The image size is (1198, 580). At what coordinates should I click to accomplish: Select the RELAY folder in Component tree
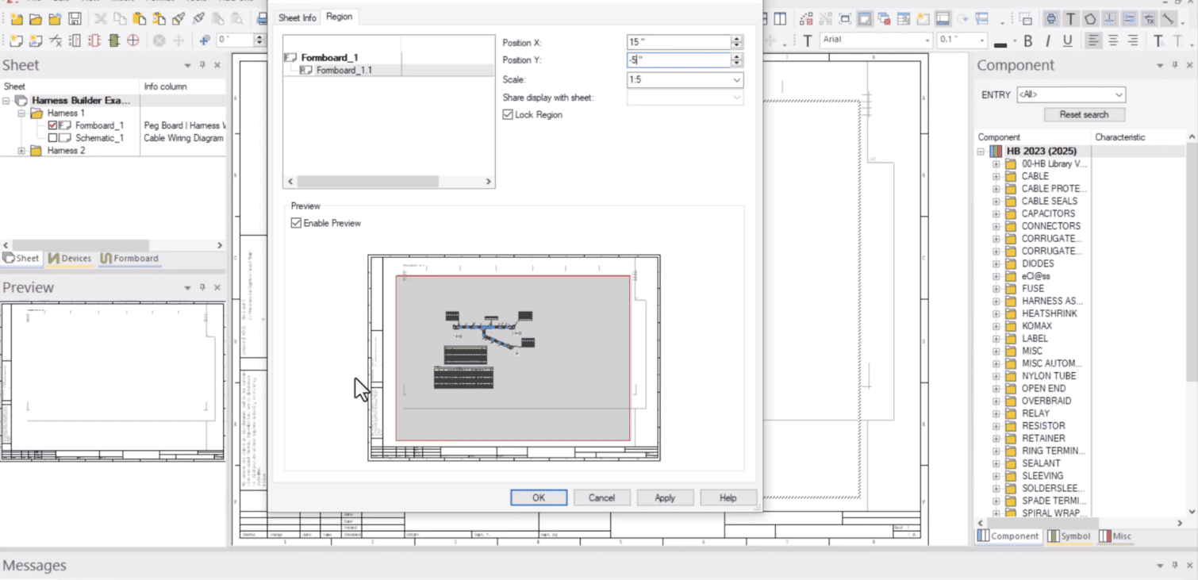(x=1035, y=413)
